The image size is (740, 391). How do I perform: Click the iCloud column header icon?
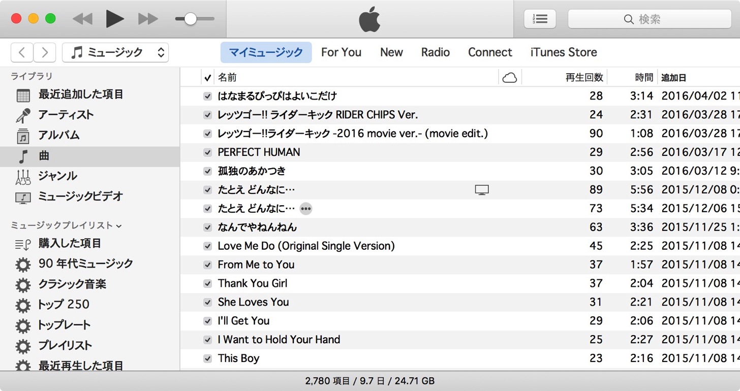tap(509, 78)
